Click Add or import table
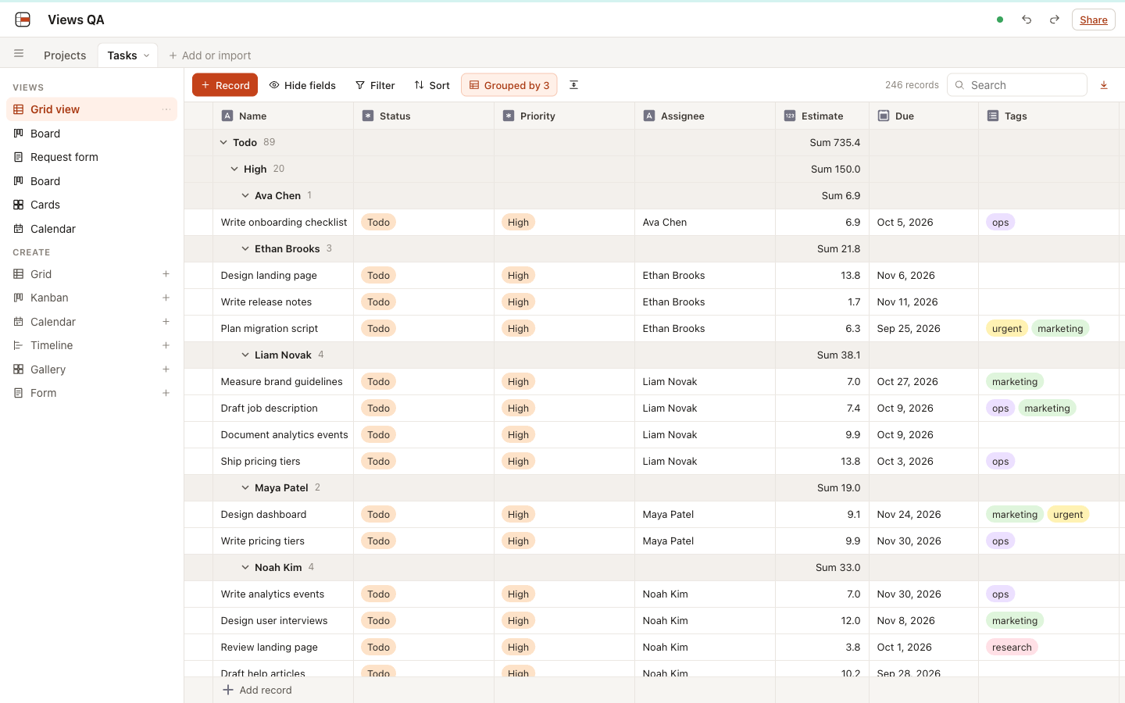 (210, 55)
